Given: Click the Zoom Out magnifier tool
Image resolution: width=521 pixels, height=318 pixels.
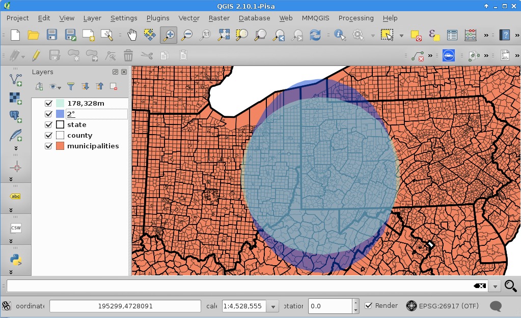Looking at the screenshot, I should [187, 35].
